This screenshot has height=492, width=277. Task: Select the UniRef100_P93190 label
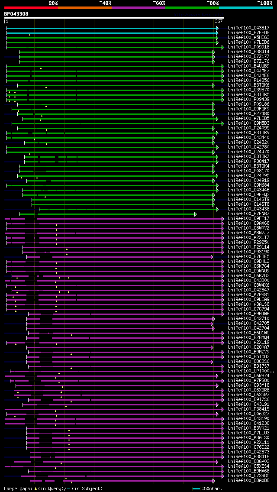click(248, 252)
